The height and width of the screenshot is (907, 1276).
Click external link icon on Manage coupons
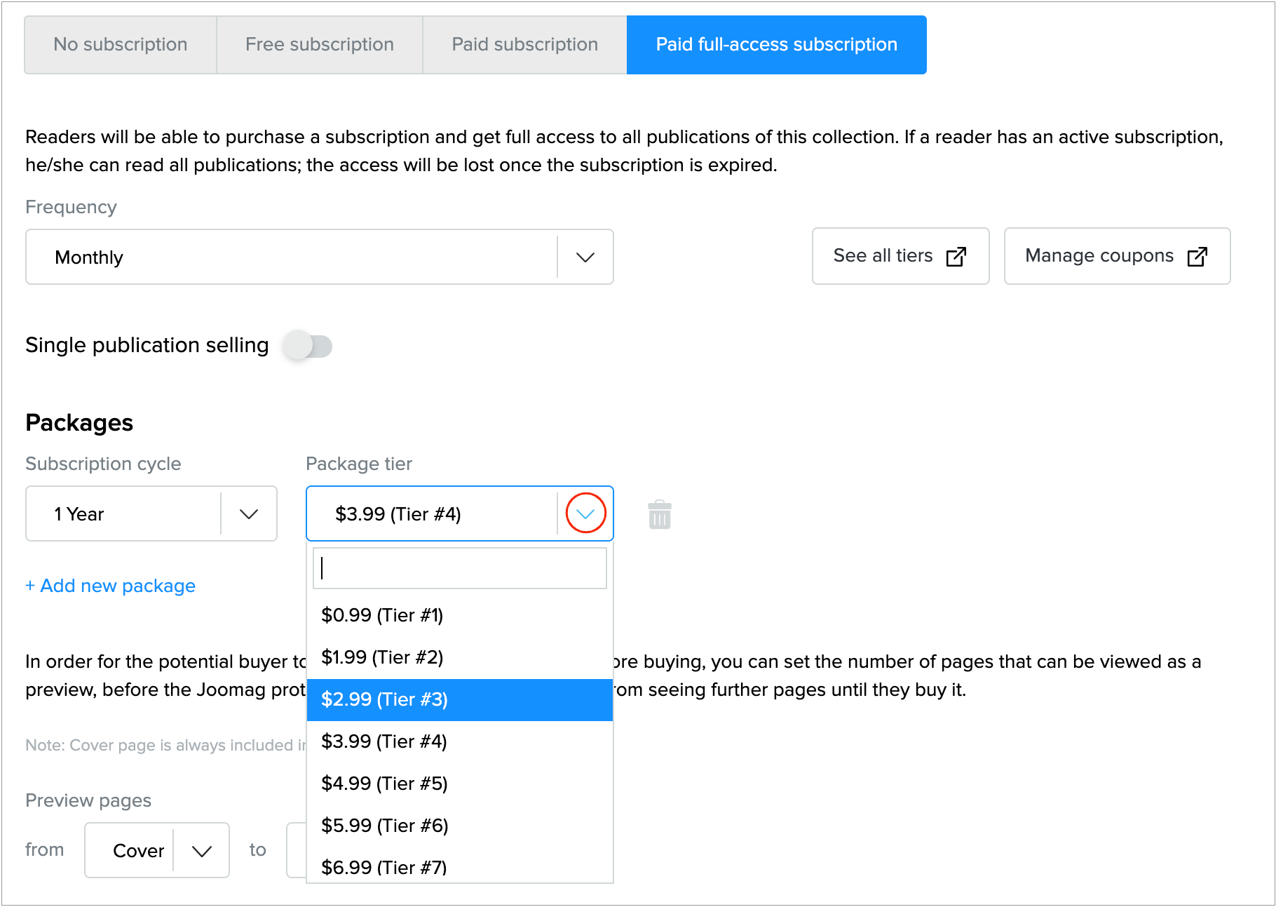(x=1197, y=257)
